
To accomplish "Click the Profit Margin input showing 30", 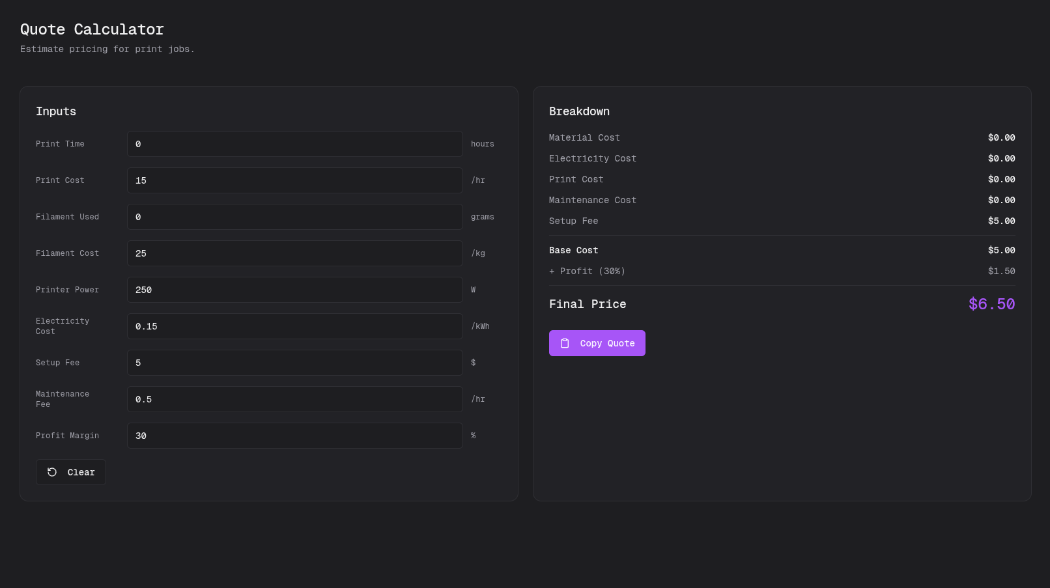I will (x=294, y=436).
